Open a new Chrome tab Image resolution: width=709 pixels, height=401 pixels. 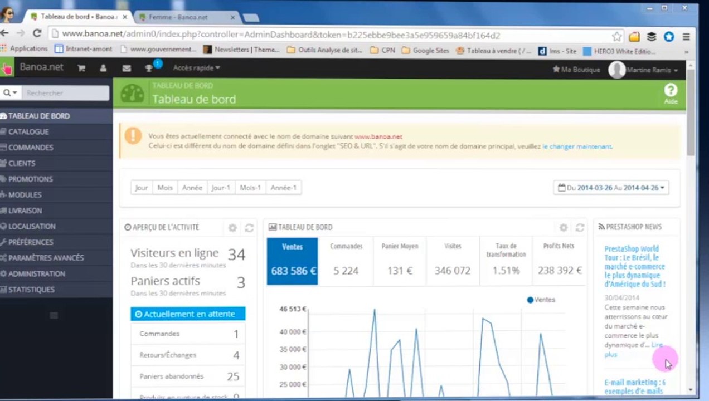pos(251,18)
